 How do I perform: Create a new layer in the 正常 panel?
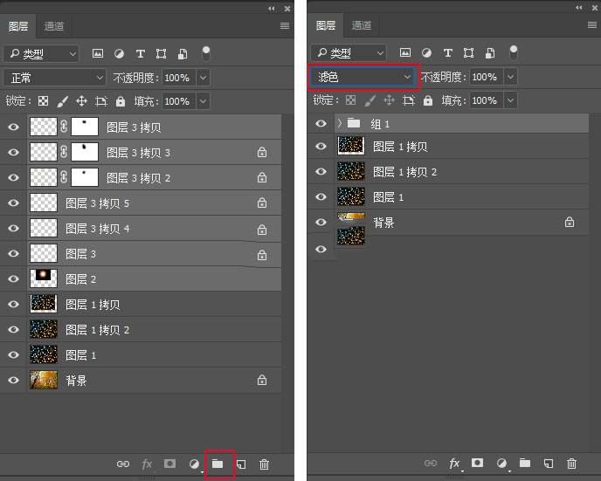pos(241,464)
